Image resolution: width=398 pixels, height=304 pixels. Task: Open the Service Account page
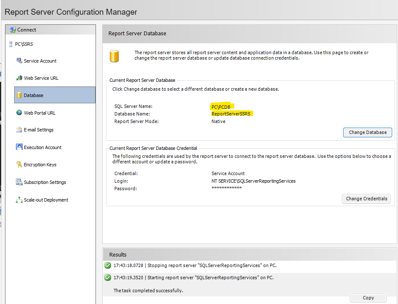pos(40,61)
